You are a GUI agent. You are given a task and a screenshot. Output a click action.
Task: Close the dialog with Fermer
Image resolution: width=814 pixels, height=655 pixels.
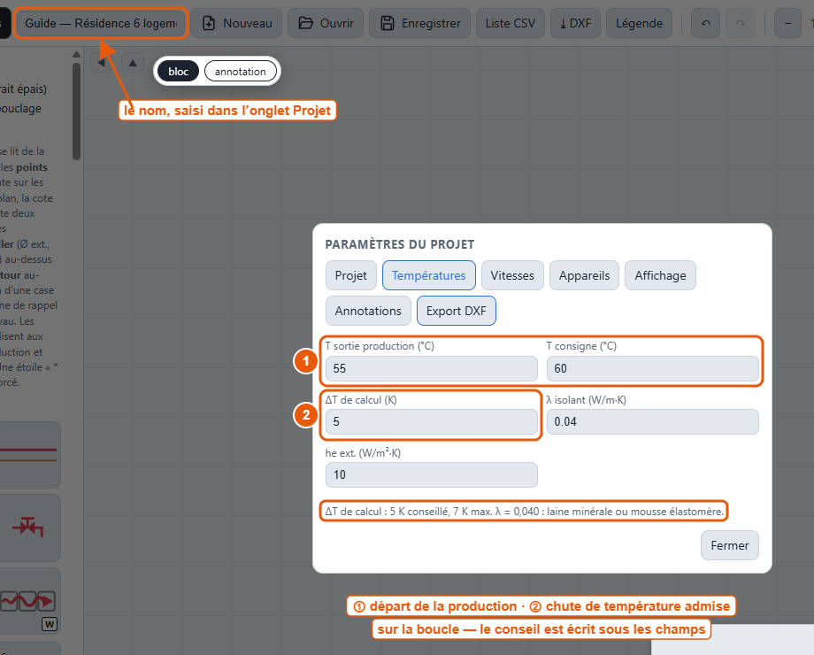[x=729, y=545]
